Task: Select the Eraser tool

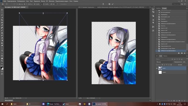Action: tap(2, 38)
